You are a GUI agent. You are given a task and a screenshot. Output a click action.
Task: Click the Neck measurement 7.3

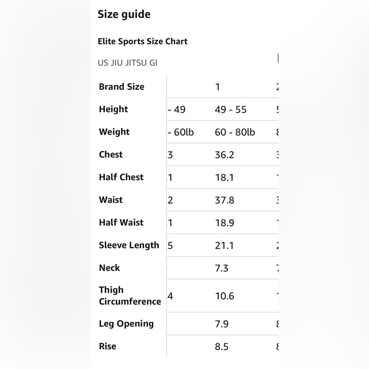(221, 268)
